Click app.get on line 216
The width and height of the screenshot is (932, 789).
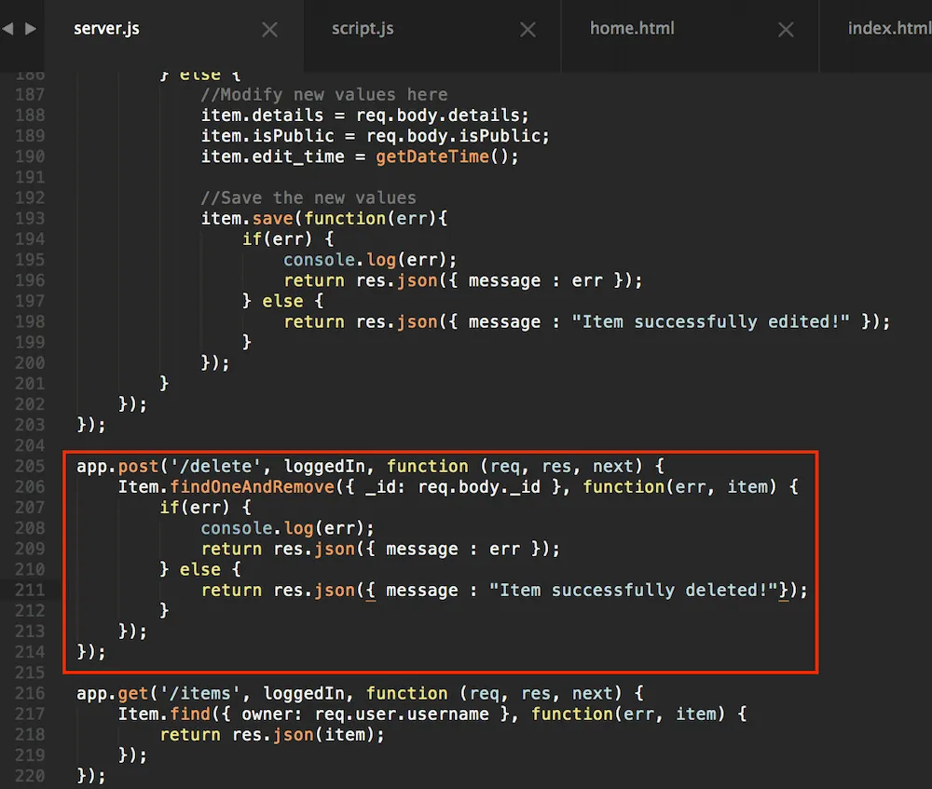tap(113, 693)
